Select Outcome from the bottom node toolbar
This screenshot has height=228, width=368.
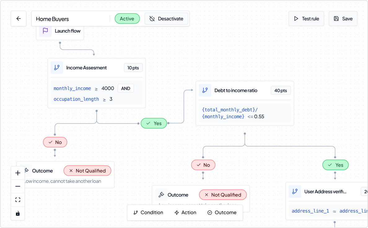222,213
